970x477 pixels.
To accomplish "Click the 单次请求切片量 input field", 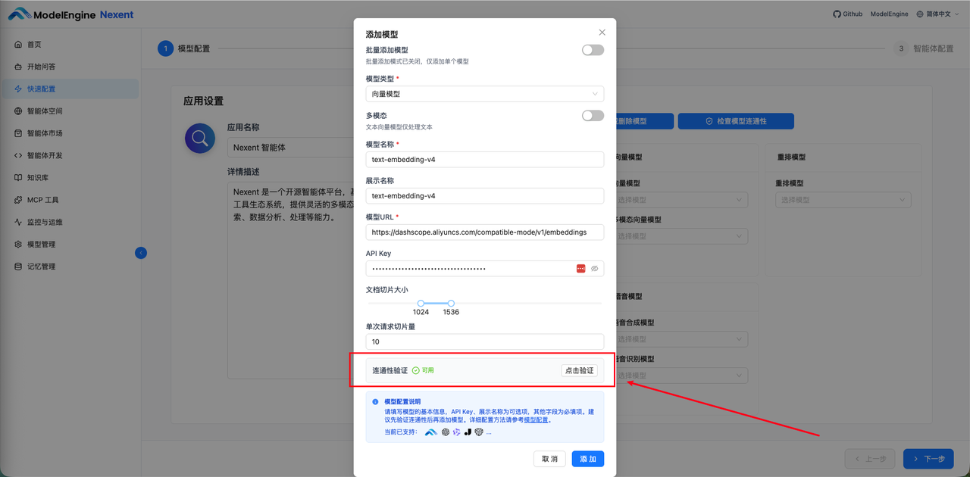I will pos(485,341).
